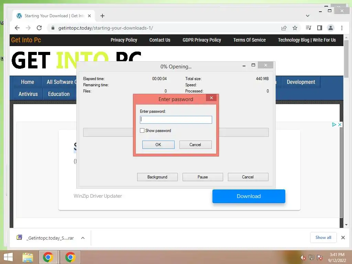Open the Development menu item

[301, 82]
